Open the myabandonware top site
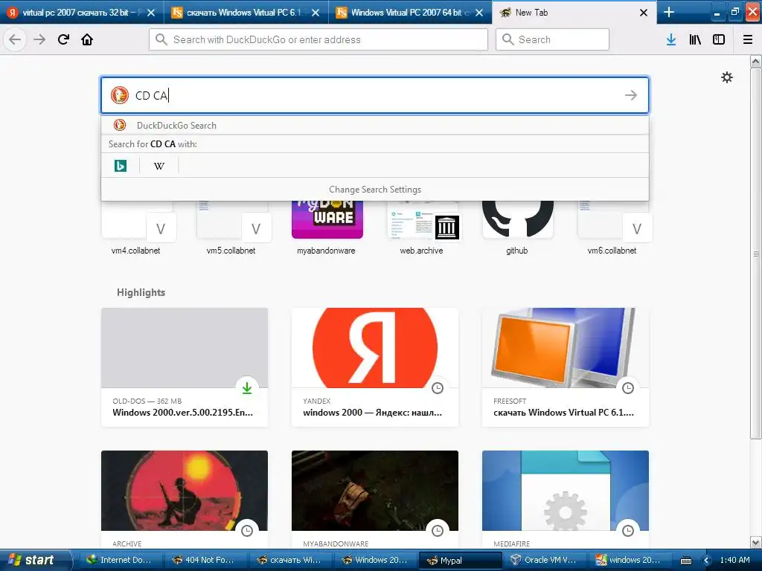 tap(327, 228)
